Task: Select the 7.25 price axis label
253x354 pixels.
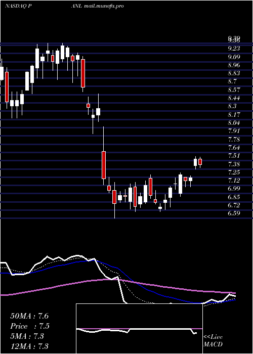Action: tap(234, 172)
